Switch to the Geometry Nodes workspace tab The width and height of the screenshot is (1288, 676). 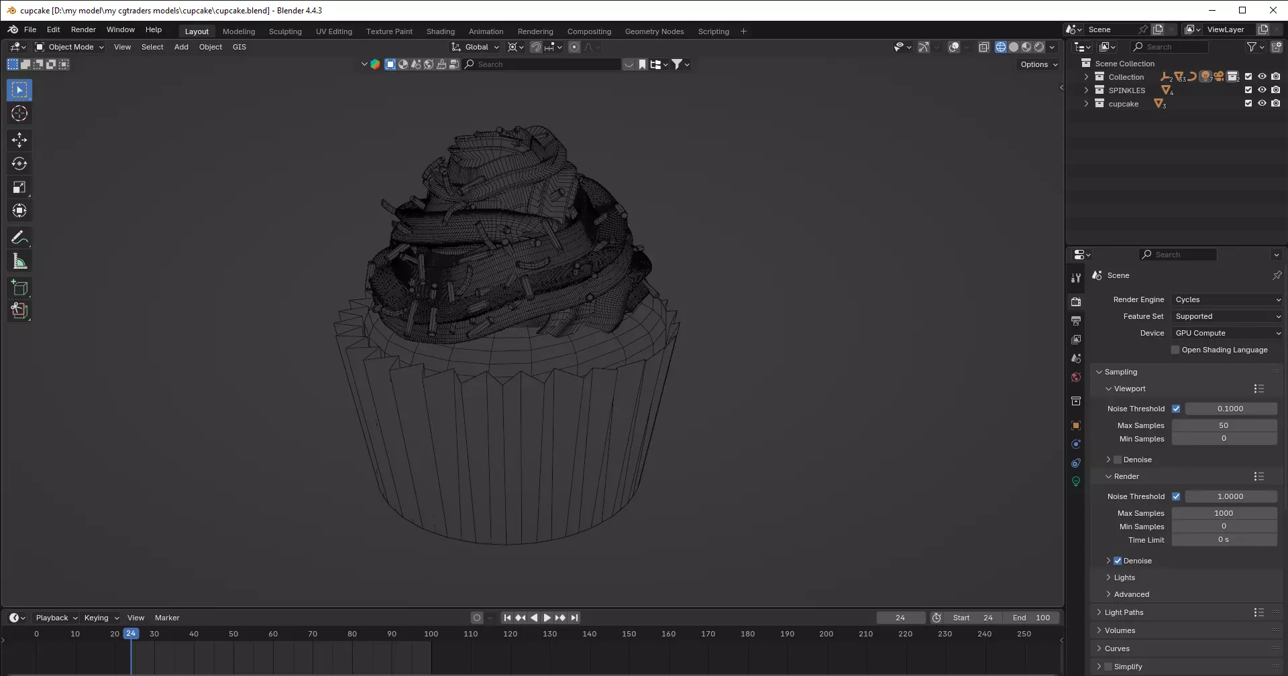coord(654,31)
